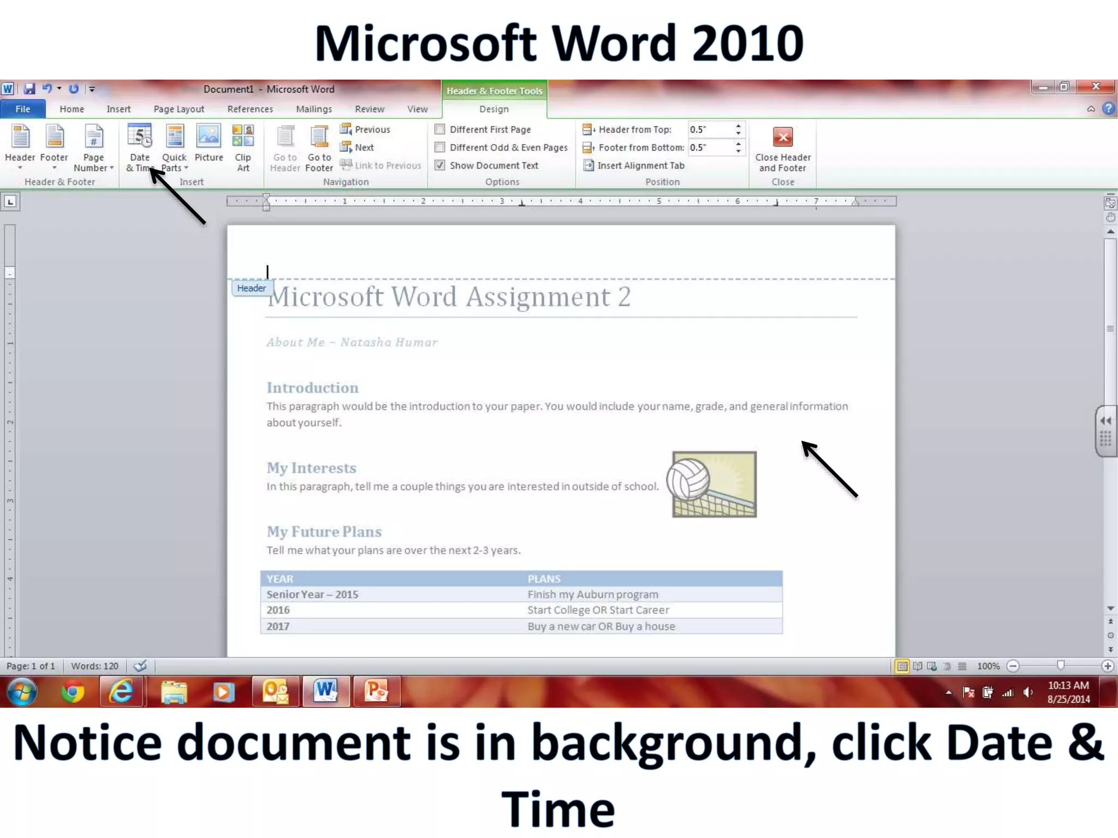Click the volume icon in system tray
Viewport: 1118px width, 838px height.
click(x=1027, y=692)
